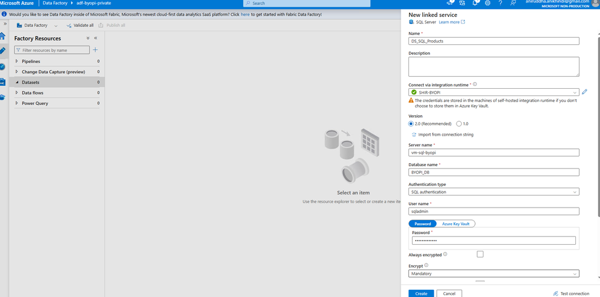Click the info icon beside Encrypt label

pos(426,265)
